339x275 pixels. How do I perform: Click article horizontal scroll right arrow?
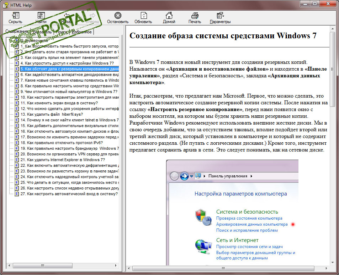pos(327,268)
